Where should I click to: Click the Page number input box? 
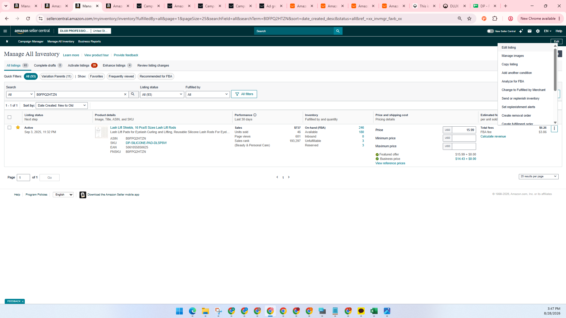[x=23, y=178]
